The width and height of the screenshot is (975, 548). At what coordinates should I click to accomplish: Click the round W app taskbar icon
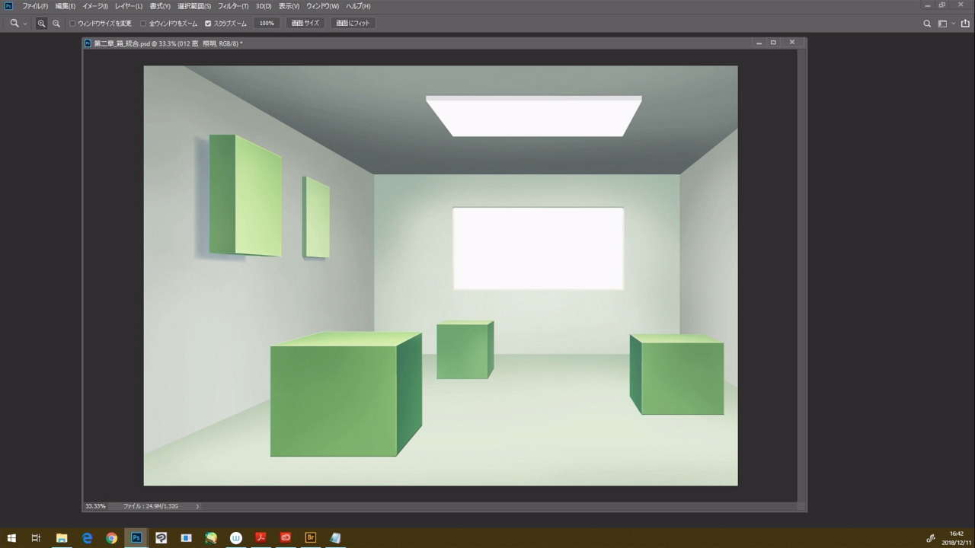[236, 538]
